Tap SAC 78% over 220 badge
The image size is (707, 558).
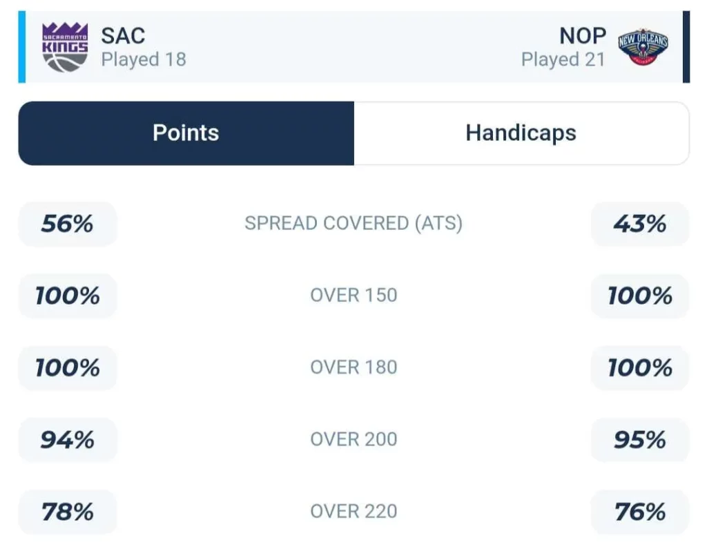[68, 512]
